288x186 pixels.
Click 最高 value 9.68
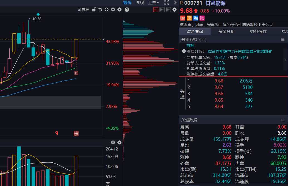click(x=227, y=127)
